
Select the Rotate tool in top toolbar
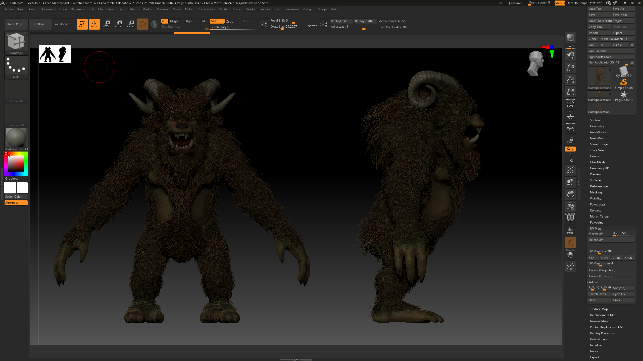tap(130, 24)
